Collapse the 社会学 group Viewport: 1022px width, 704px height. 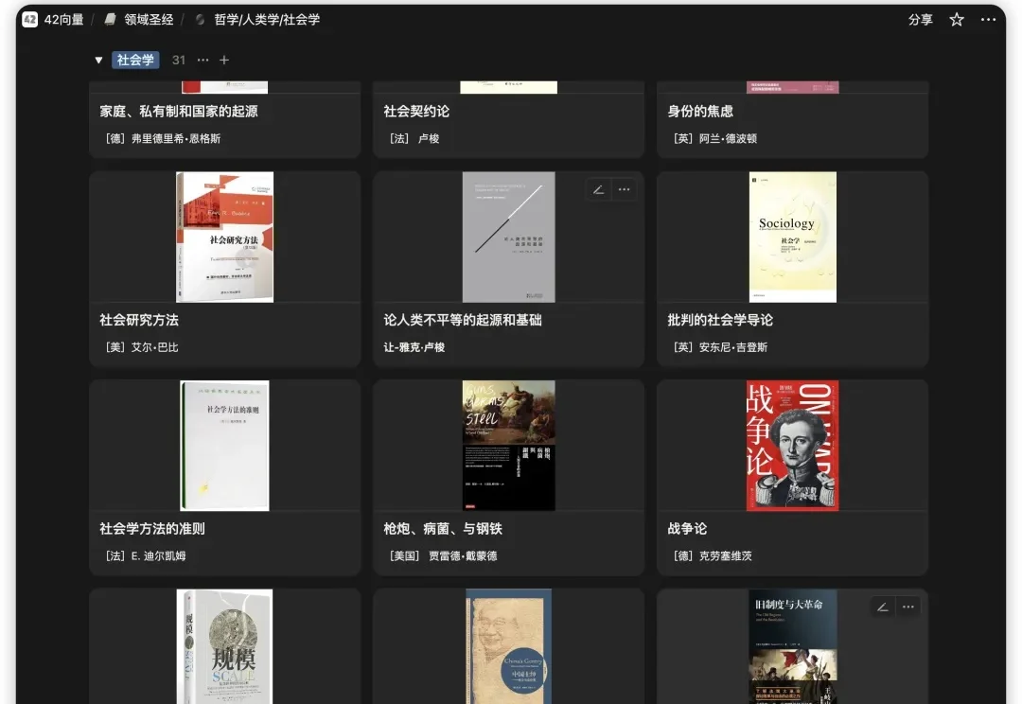tap(98, 60)
